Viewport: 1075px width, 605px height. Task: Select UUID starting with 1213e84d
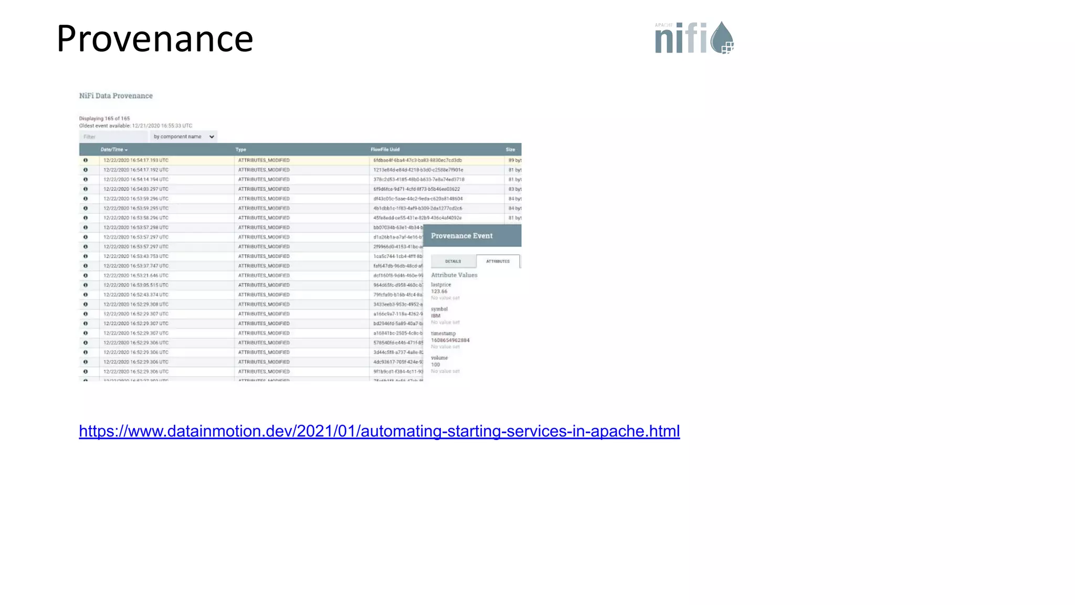[418, 170]
